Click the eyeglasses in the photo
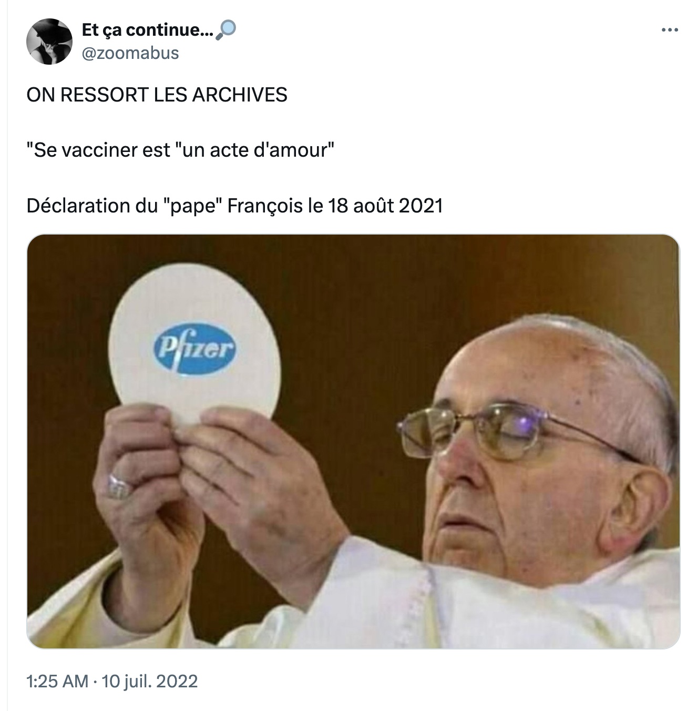The image size is (697, 711). pyautogui.click(x=520, y=430)
